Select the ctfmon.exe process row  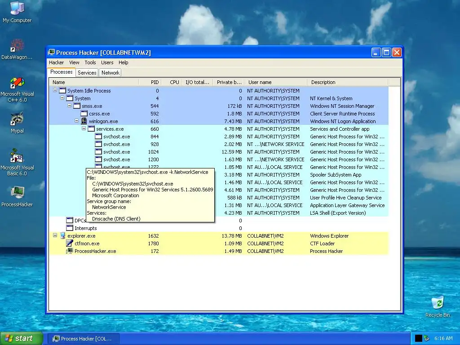[x=219, y=243]
